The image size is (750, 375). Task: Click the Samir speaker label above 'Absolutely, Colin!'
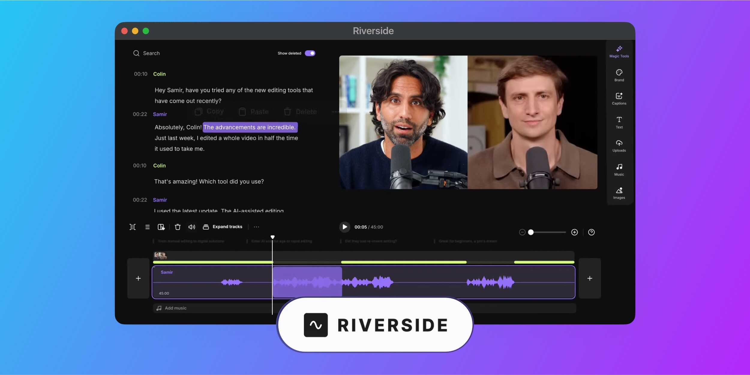pyautogui.click(x=160, y=114)
